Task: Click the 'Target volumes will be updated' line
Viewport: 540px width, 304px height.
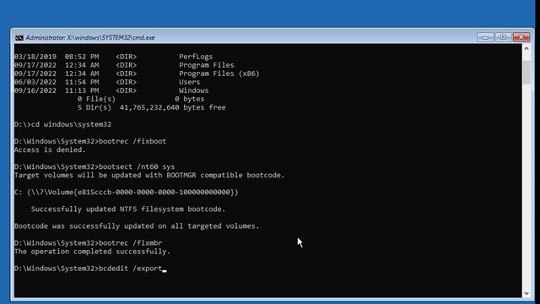Action: (x=149, y=175)
